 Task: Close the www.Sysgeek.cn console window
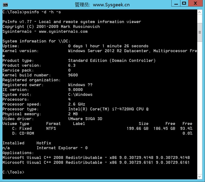[x=195, y=3]
